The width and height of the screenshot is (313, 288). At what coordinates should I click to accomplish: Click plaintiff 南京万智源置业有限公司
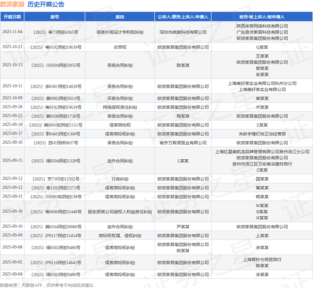click(183, 143)
